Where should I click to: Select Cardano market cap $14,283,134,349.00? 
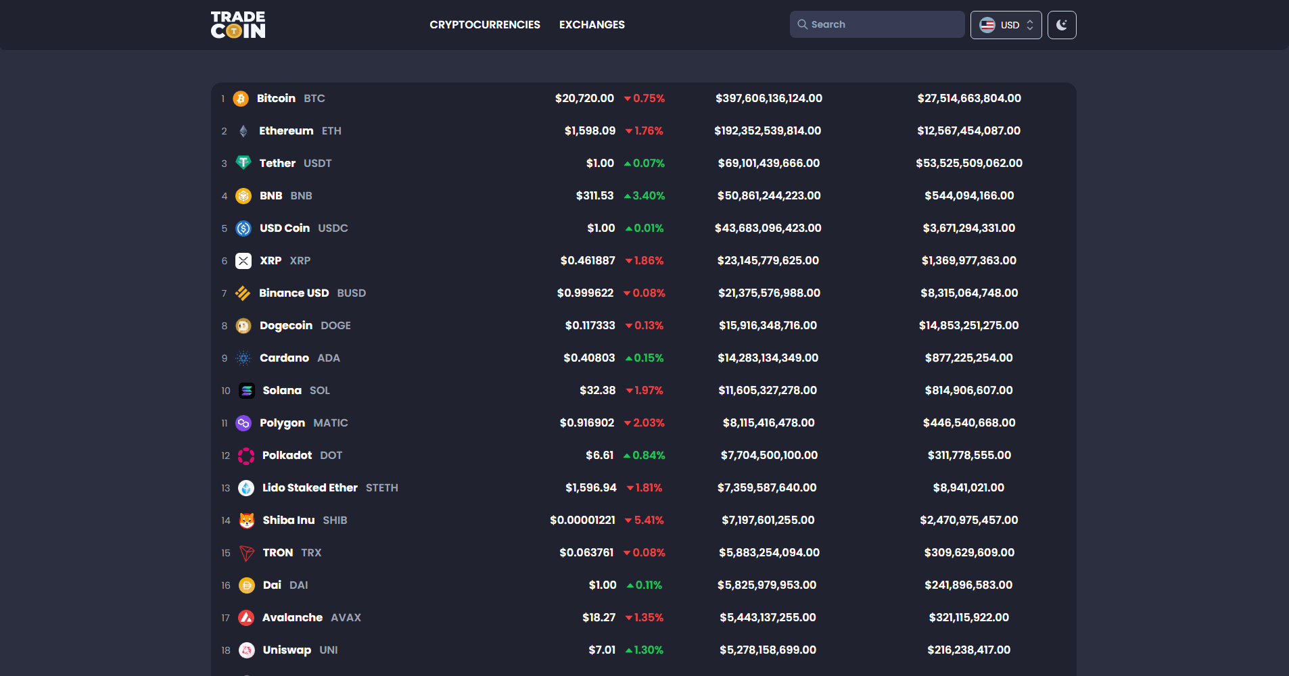coord(768,358)
